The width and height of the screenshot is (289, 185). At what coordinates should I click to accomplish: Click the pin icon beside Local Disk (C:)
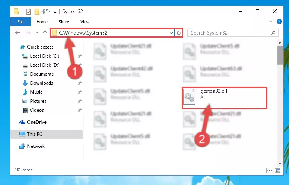click(x=79, y=56)
